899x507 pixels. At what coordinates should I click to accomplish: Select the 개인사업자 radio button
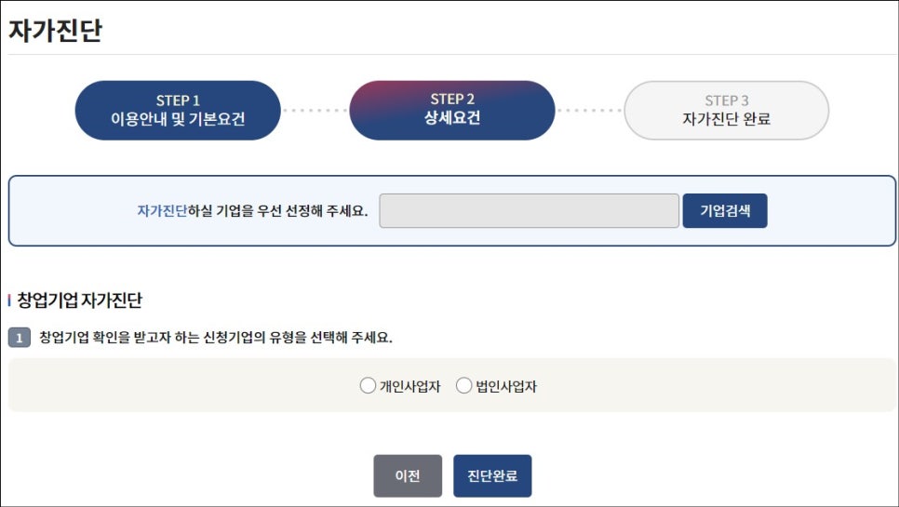(368, 386)
